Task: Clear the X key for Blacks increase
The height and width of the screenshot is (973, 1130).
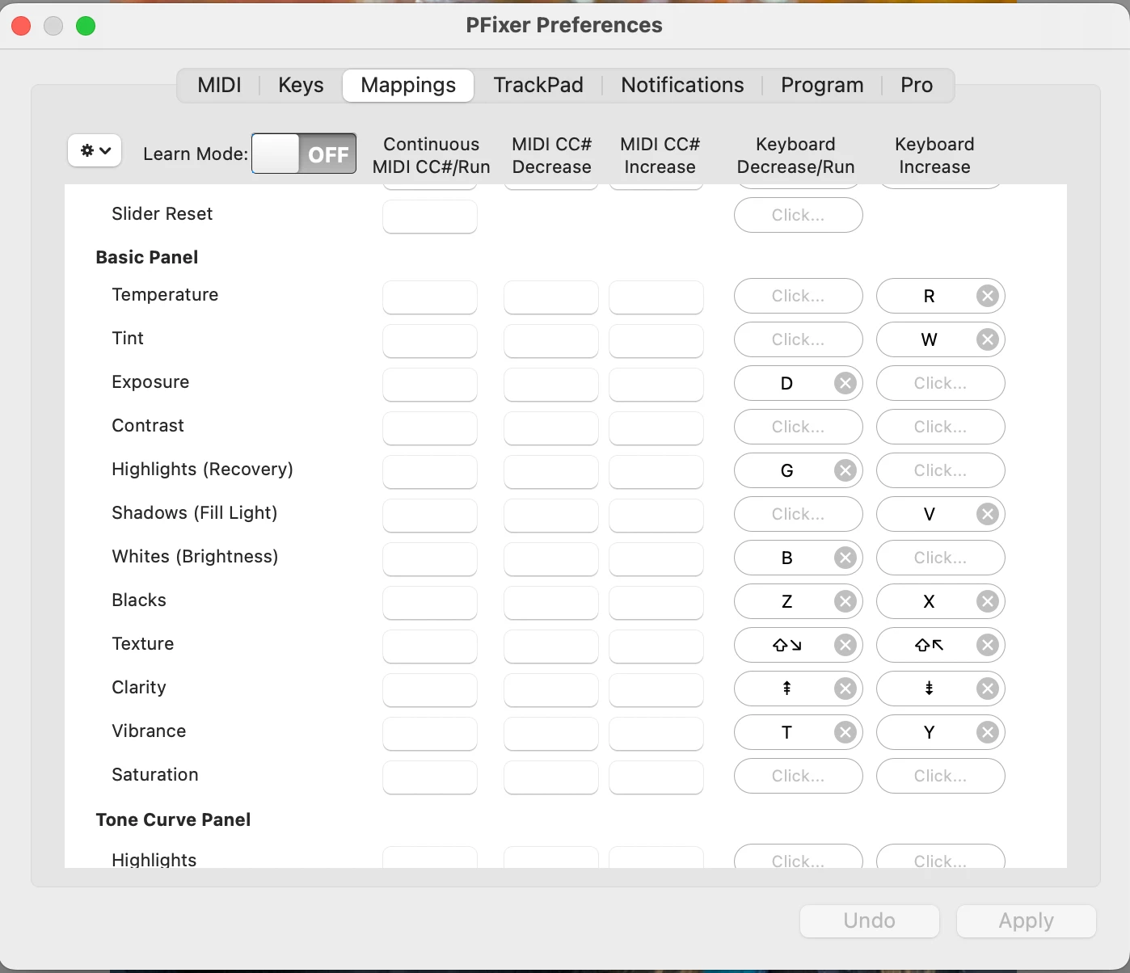Action: 987,601
